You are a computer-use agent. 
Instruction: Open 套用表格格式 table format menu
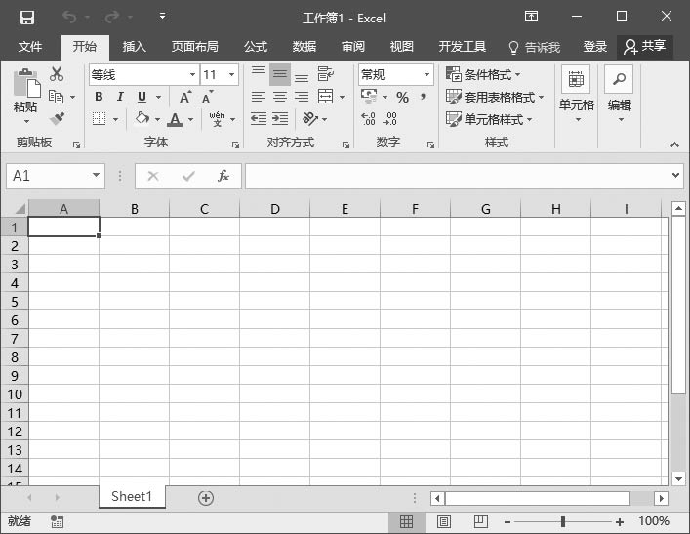pos(495,97)
